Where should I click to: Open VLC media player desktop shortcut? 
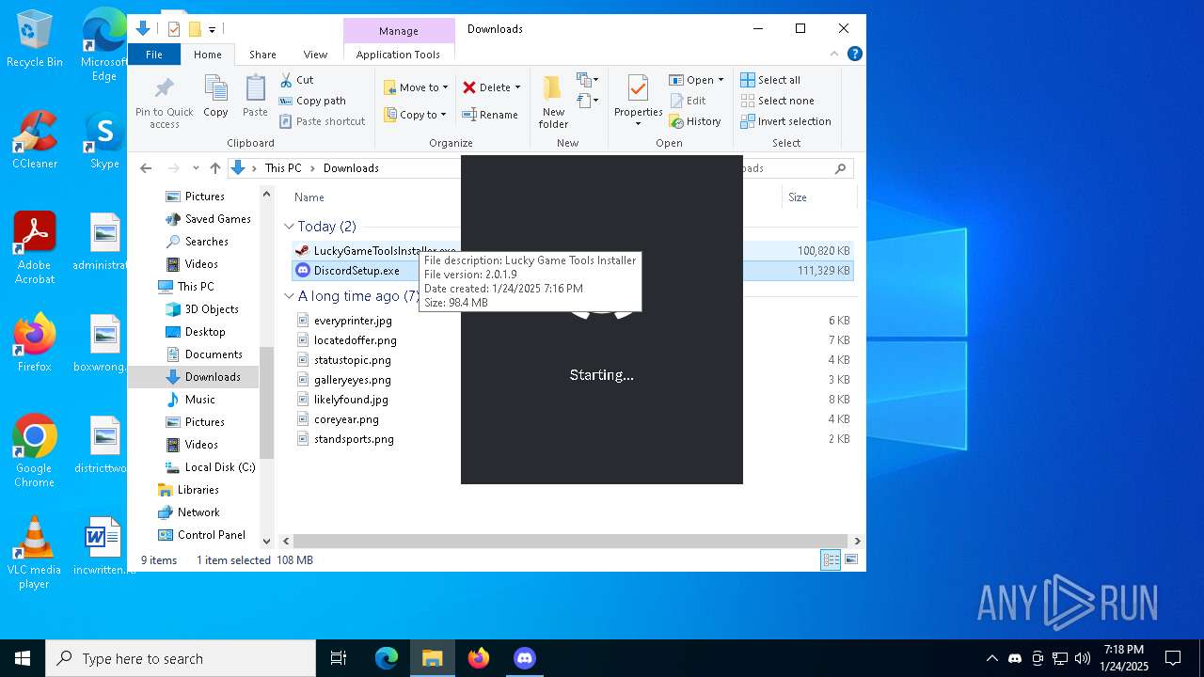35,553
